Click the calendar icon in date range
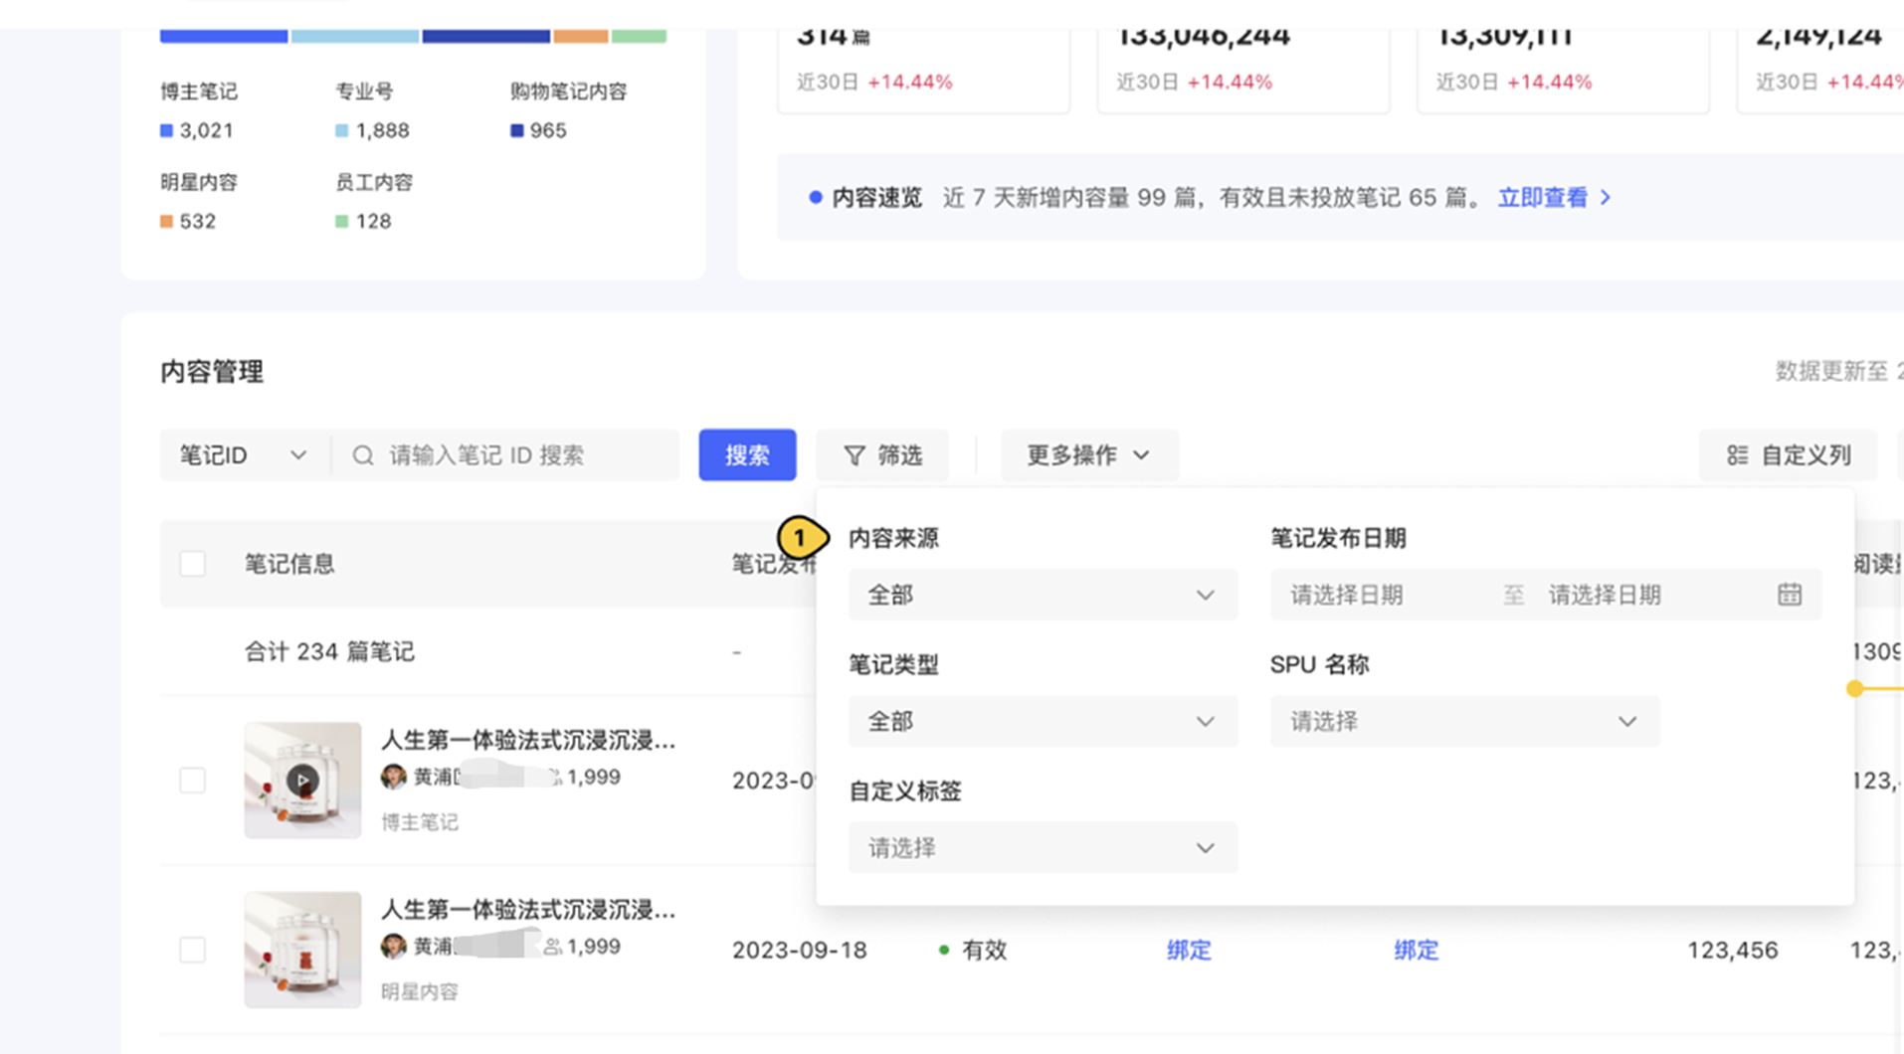 (x=1790, y=595)
